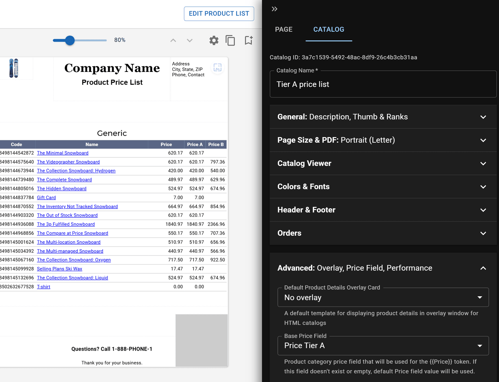Switch to the CATALOG tab
Viewport: 499px width, 382px height.
[x=329, y=30]
